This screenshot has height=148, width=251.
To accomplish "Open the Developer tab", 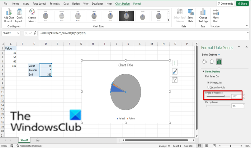I will [x=97, y=4].
